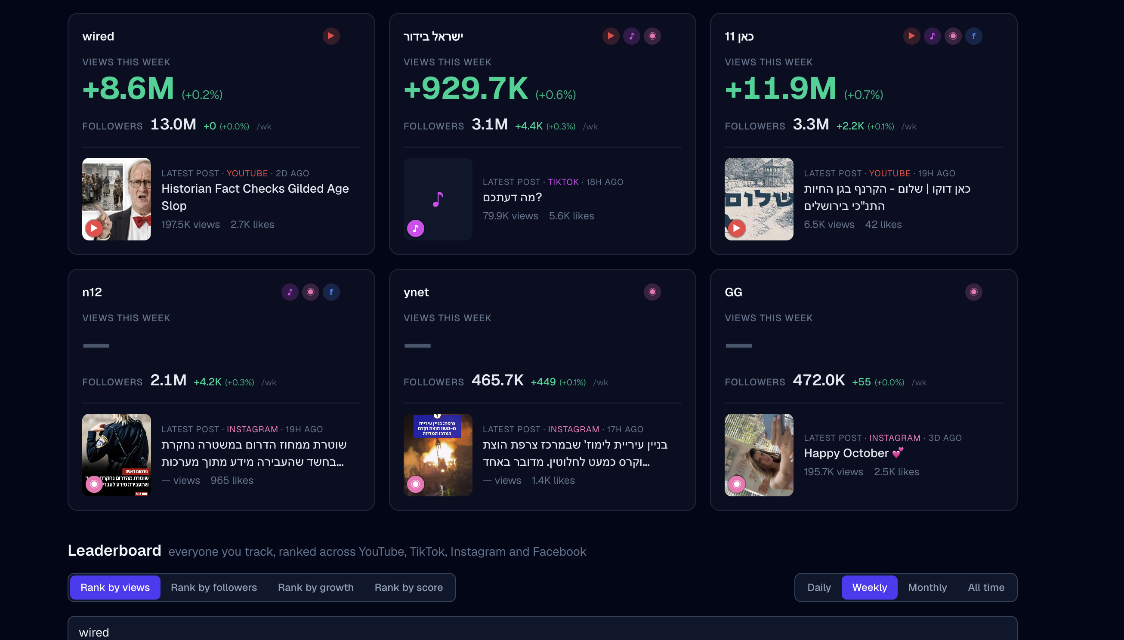
Task: Click TikTok icon on n12 card
Action: point(290,292)
